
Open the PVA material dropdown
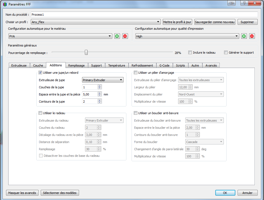[60, 36]
